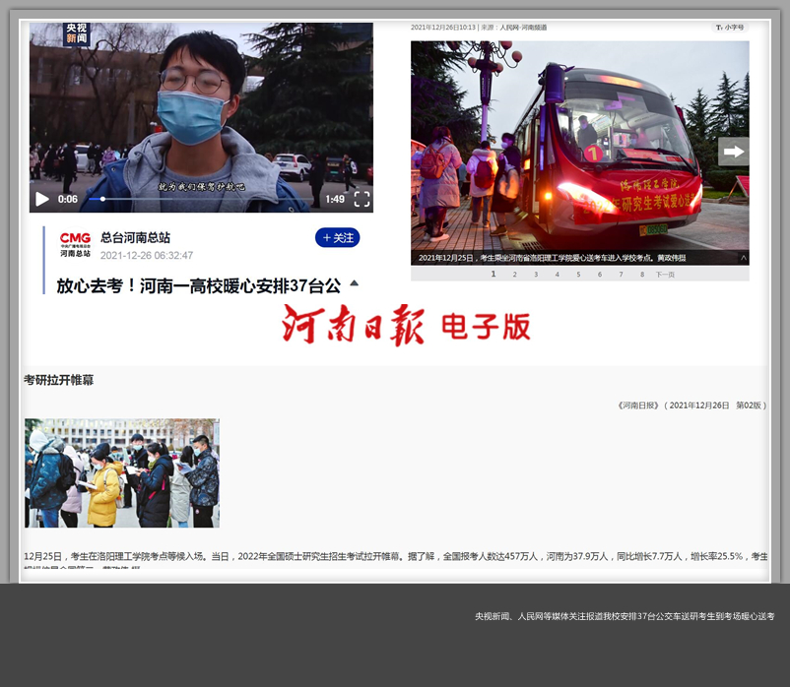Click the 考研拉开帷幕 headline
790x687 pixels.
coord(58,380)
